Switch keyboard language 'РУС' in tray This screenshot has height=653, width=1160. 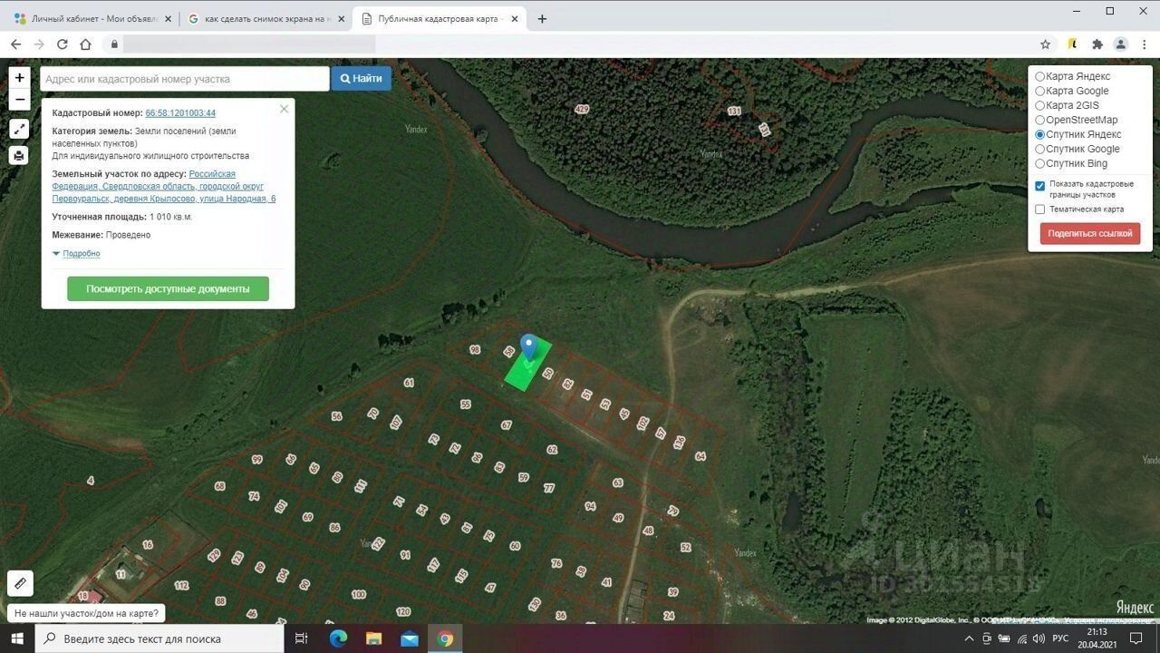coord(1060,638)
